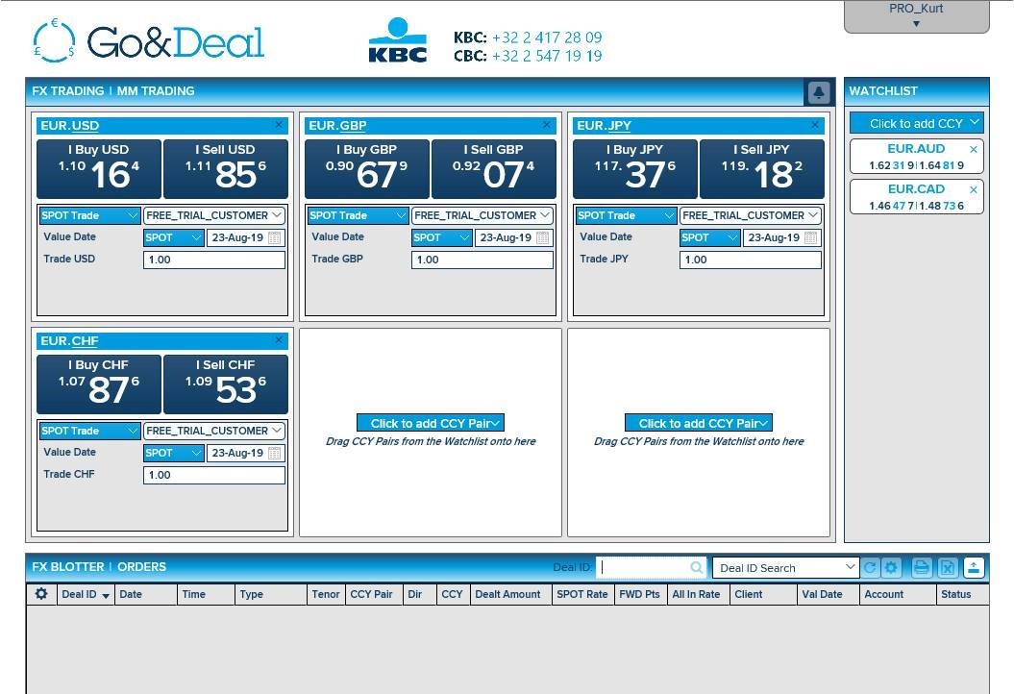Open calendar picker in EUR.CHF tile

[275, 454]
